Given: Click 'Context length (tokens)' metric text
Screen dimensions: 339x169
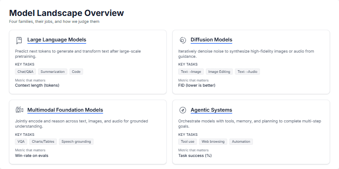Looking at the screenshot, I should pyautogui.click(x=37, y=85).
